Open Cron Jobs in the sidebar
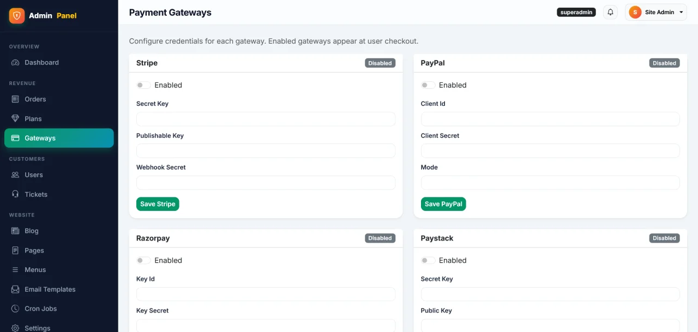The height and width of the screenshot is (332, 698). 59,309
